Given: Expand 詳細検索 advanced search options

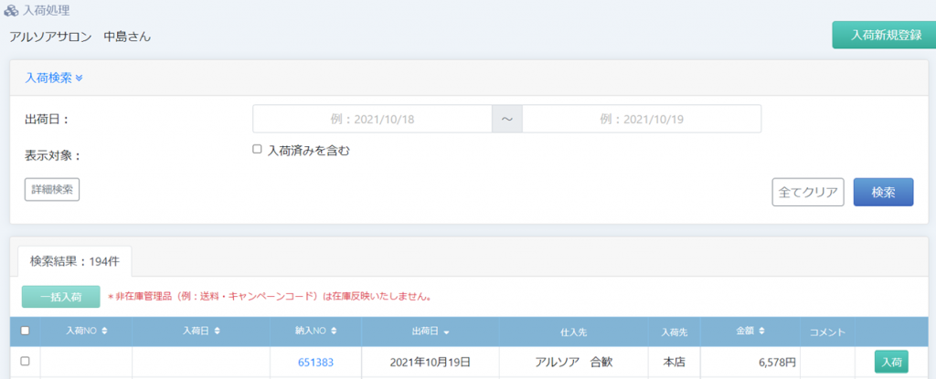Looking at the screenshot, I should click(x=52, y=189).
